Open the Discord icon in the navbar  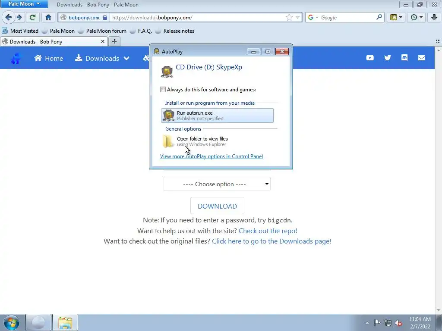tap(404, 58)
